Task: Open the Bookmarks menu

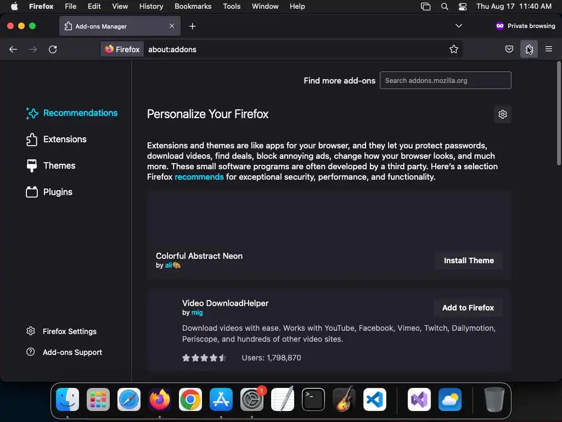Action: pos(193,7)
